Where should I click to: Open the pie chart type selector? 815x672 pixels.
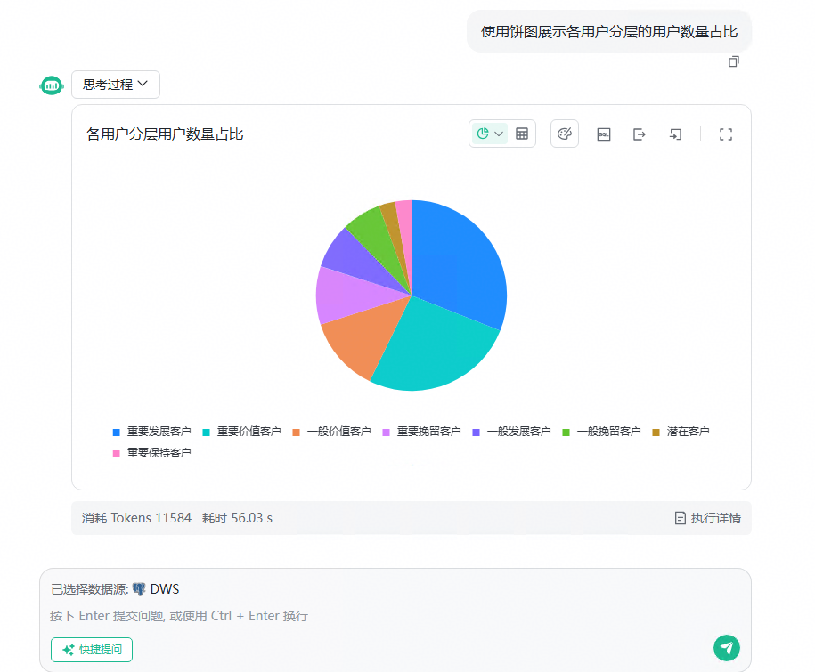coord(490,134)
